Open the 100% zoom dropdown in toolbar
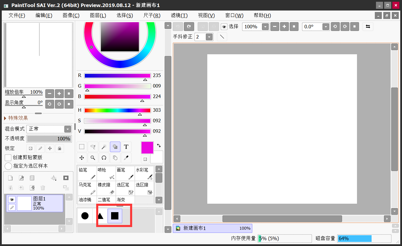402x246 pixels. point(265,27)
